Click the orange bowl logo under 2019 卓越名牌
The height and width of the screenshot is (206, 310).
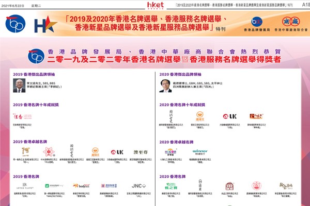[x=95, y=152]
